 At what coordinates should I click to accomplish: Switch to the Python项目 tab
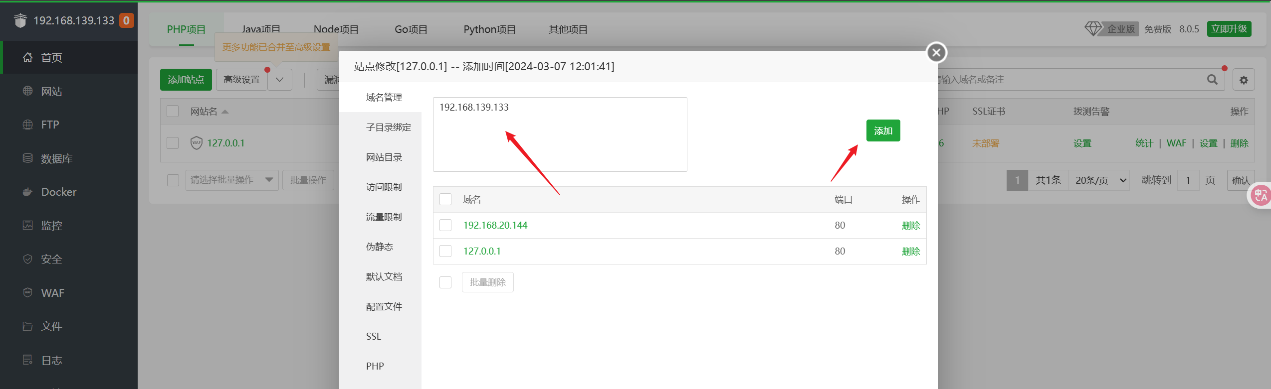point(489,29)
